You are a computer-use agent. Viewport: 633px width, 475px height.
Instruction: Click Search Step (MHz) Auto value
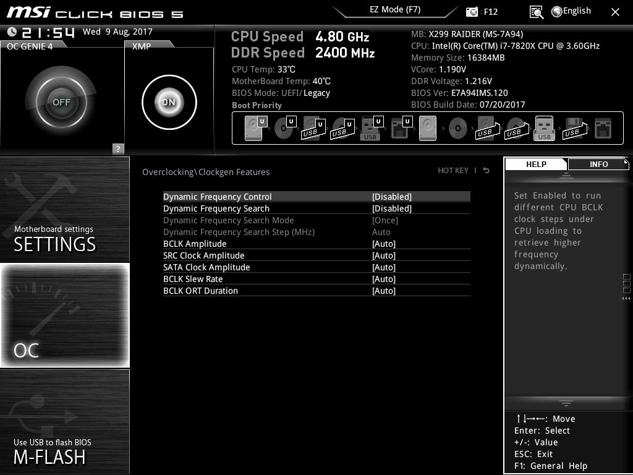[x=381, y=232]
